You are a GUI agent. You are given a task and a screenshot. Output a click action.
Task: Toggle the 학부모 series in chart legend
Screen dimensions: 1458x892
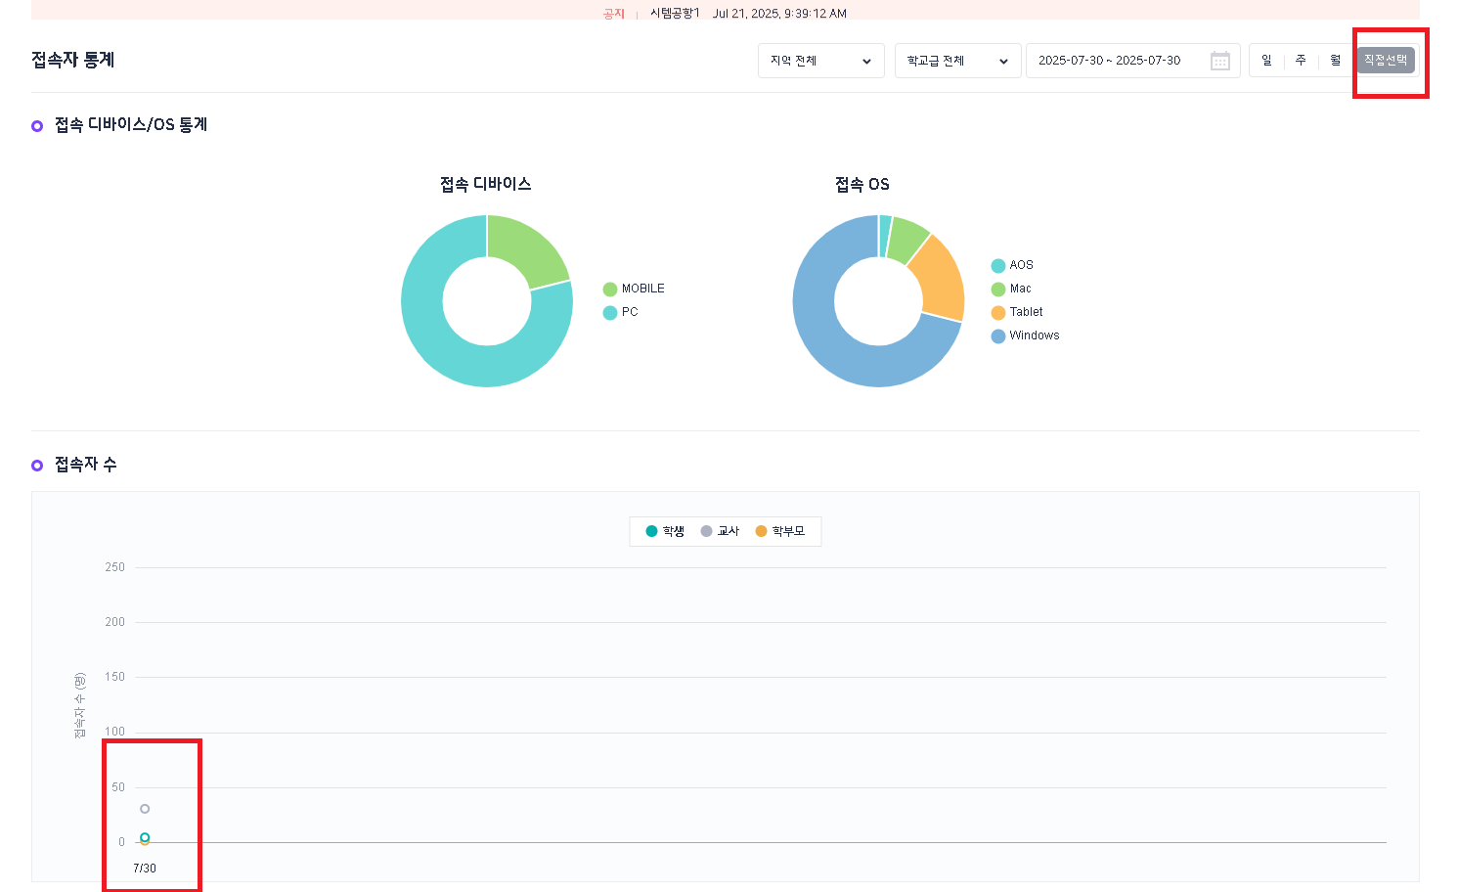(779, 531)
